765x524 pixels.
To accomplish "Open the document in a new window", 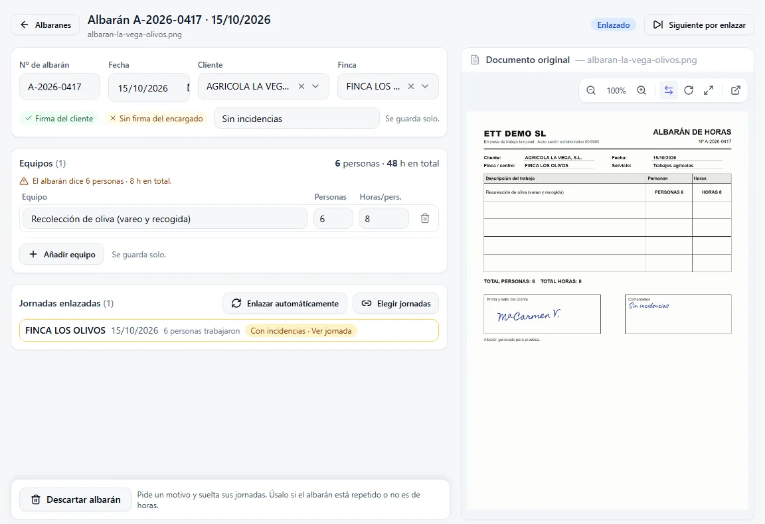I will click(x=736, y=90).
